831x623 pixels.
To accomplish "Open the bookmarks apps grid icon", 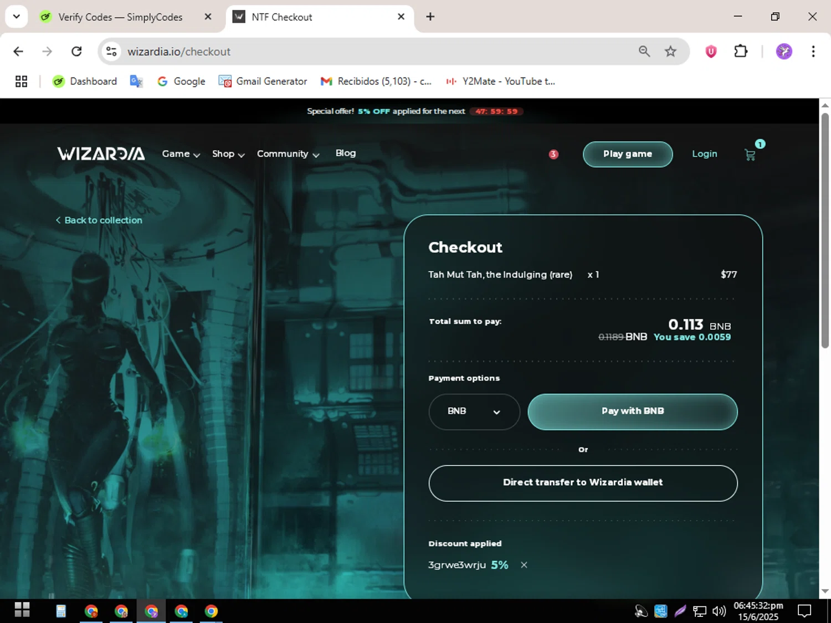I will pyautogui.click(x=21, y=81).
